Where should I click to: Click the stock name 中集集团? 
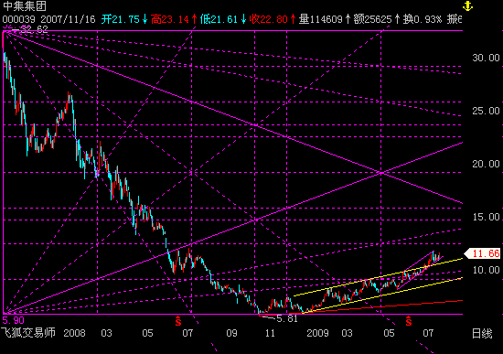[25, 6]
